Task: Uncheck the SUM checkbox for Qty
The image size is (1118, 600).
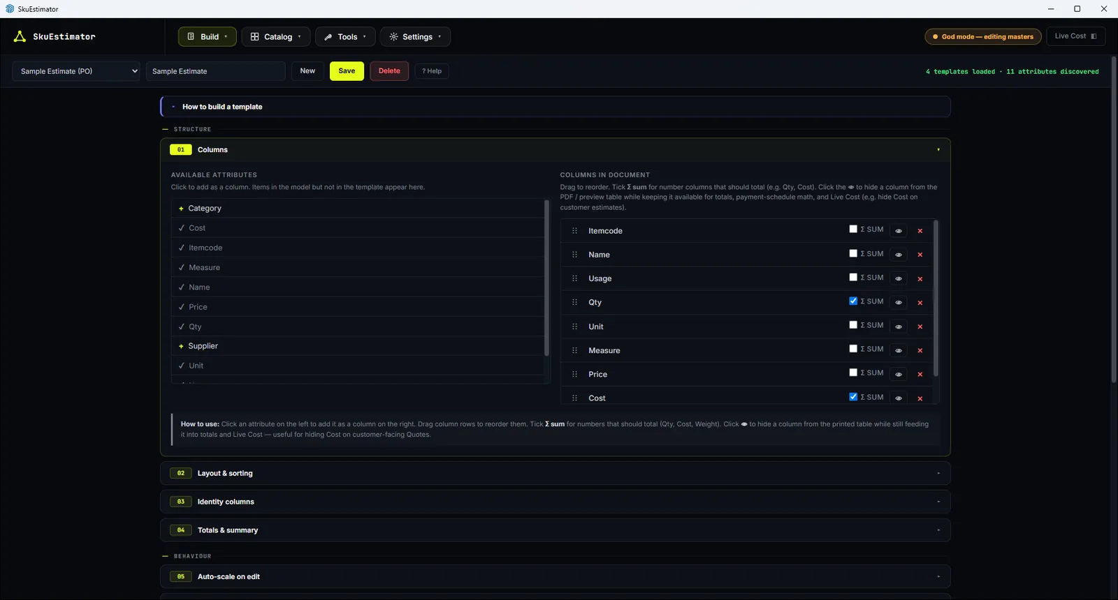Action: click(853, 301)
